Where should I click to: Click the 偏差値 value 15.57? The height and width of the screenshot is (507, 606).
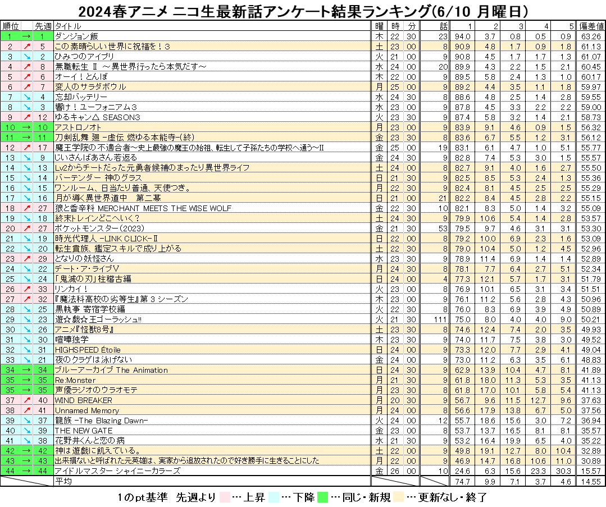[x=591, y=471]
